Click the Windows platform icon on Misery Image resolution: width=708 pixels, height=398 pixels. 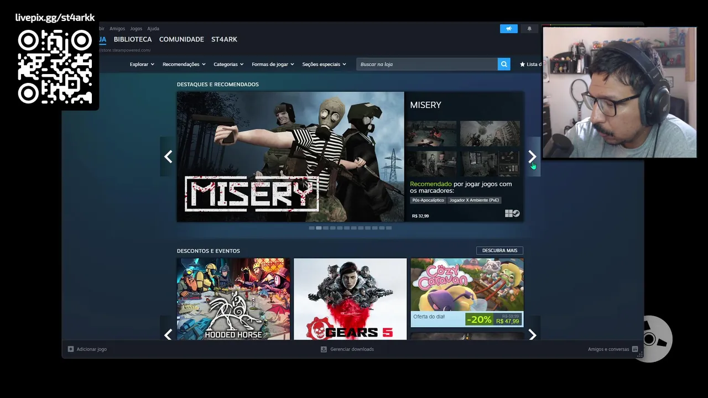point(508,214)
